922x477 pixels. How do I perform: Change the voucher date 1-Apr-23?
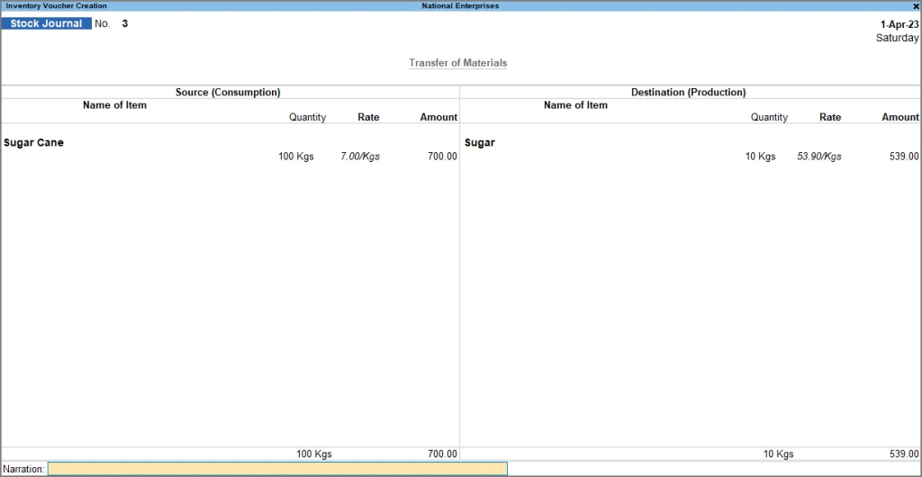pyautogui.click(x=899, y=24)
